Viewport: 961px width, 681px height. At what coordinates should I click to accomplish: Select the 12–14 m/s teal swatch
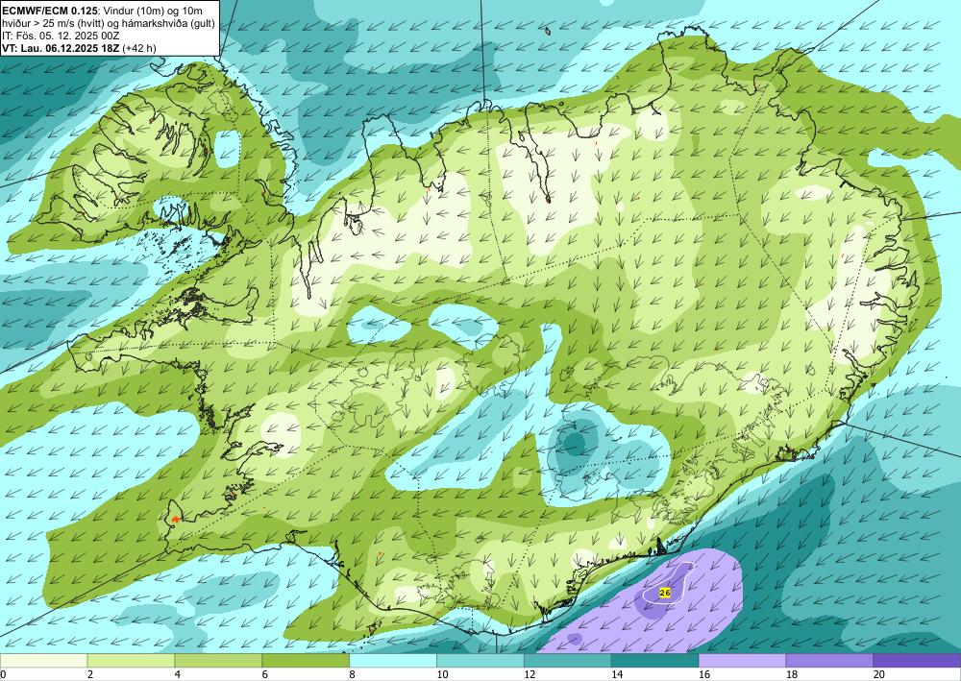[568, 660]
